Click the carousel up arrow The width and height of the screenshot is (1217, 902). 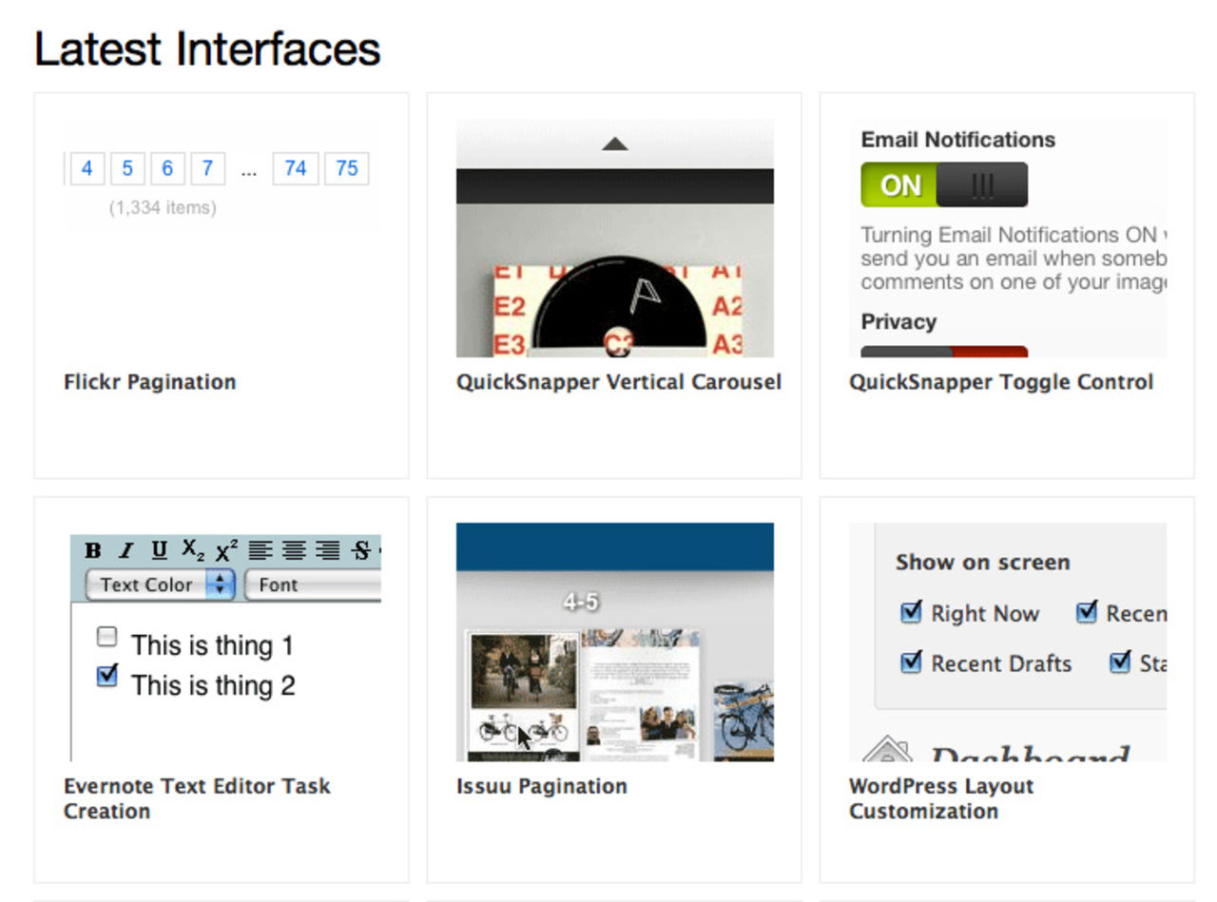615,144
